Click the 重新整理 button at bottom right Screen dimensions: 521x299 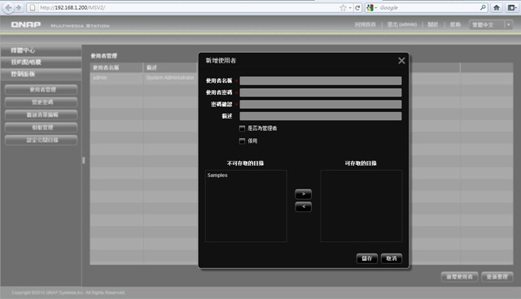(x=497, y=277)
